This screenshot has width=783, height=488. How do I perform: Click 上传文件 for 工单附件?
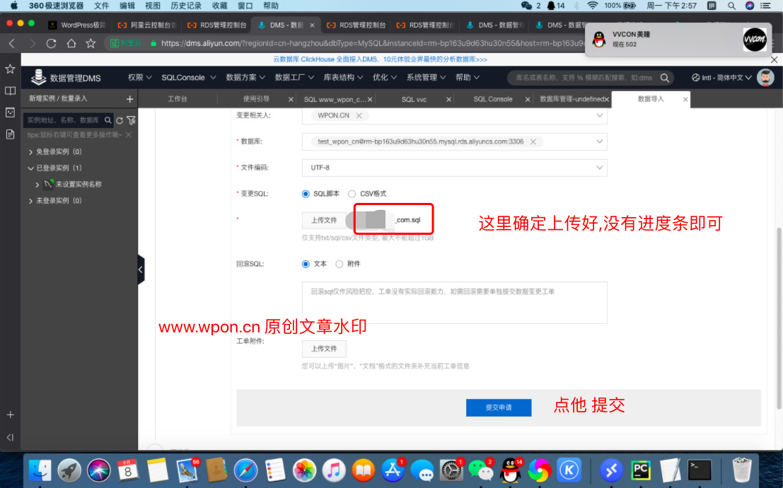tap(324, 349)
